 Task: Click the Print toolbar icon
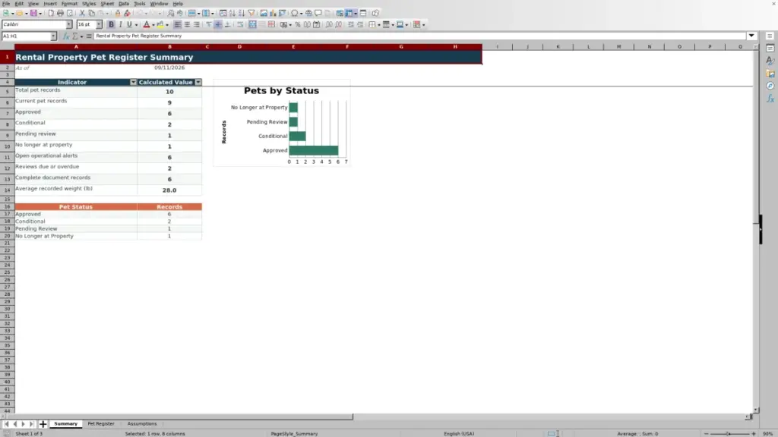(x=60, y=13)
